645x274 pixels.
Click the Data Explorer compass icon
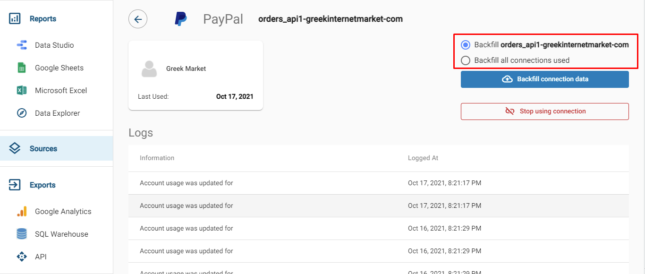click(x=22, y=113)
